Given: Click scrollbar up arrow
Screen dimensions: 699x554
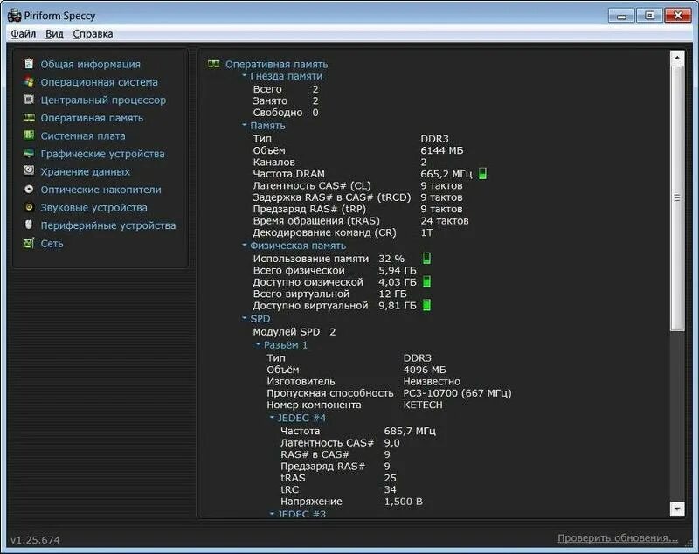Looking at the screenshot, I should [676, 58].
